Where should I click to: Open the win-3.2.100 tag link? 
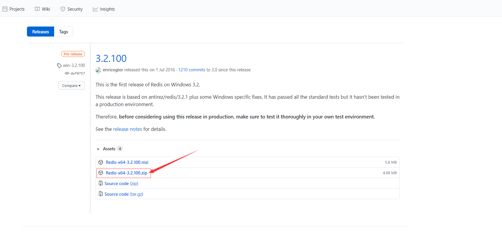[74, 65]
